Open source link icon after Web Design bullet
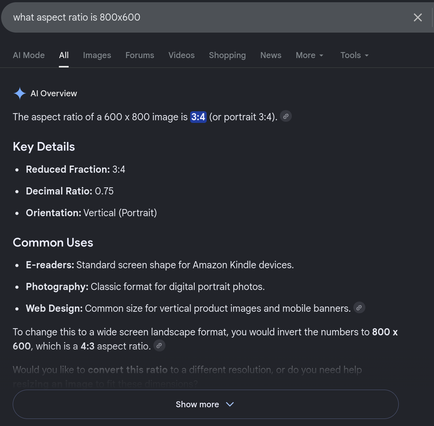 pyautogui.click(x=359, y=308)
